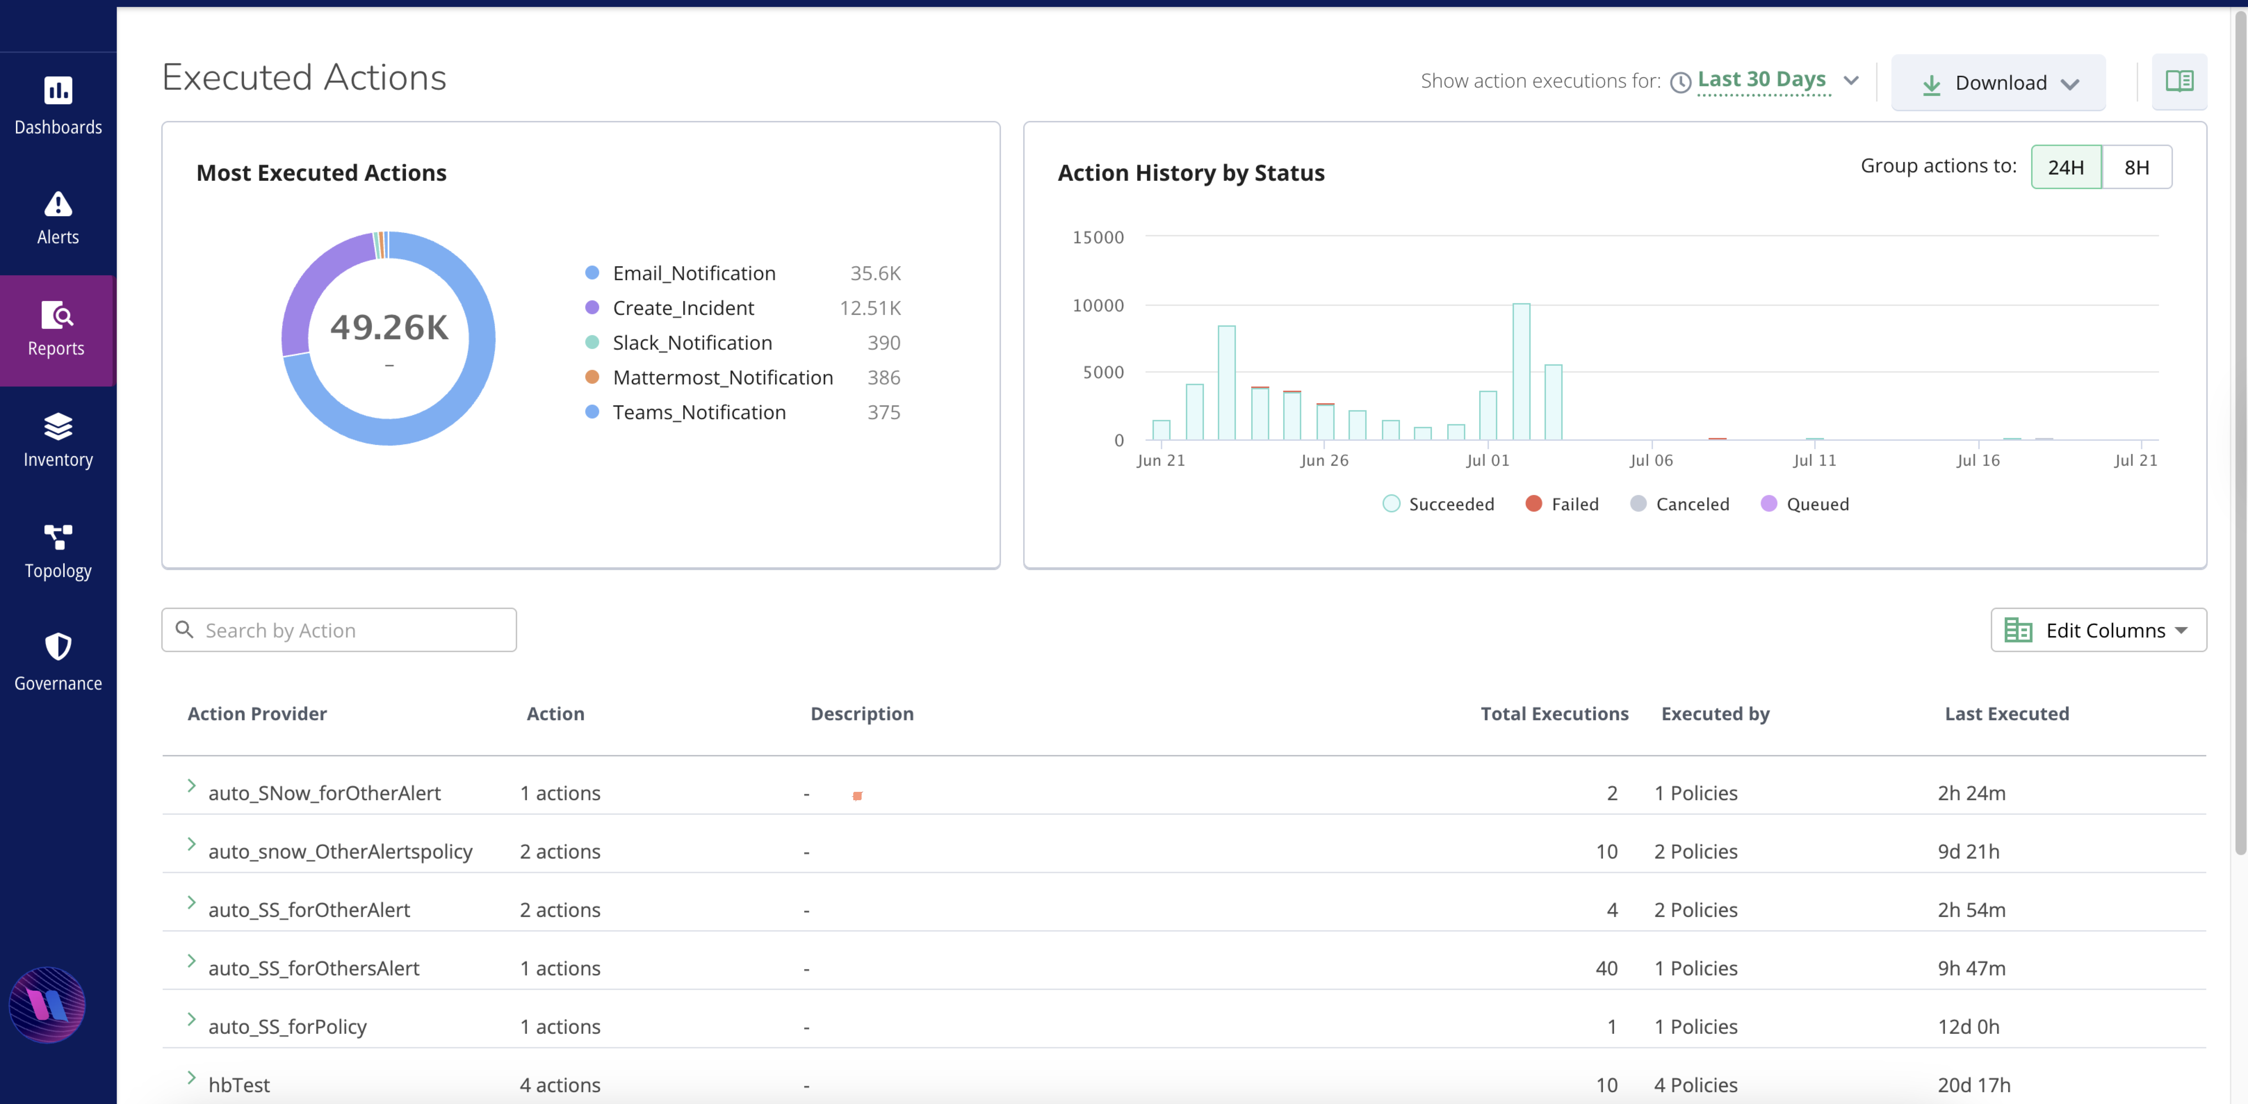The height and width of the screenshot is (1104, 2248).
Task: Expand the auto_SS_forOthersAlert row
Action: 191,961
